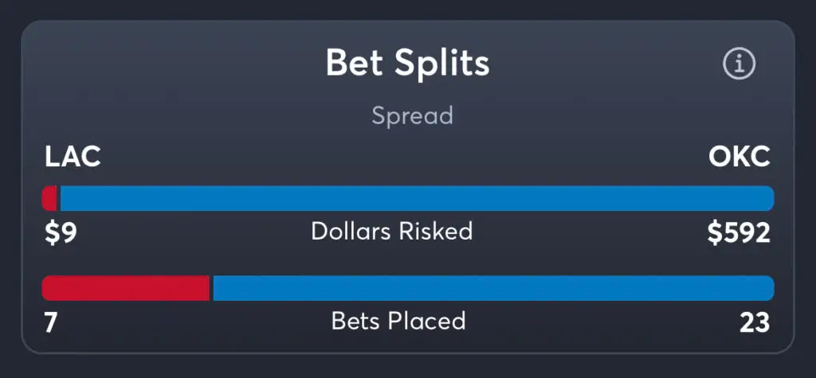Screen dimensions: 816x378
Task: Select the $9 dollars risked amount
Action: (61, 233)
